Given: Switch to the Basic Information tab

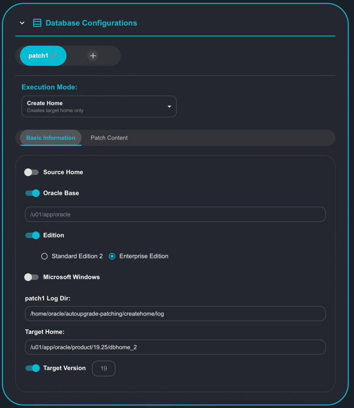Looking at the screenshot, I should click(51, 138).
